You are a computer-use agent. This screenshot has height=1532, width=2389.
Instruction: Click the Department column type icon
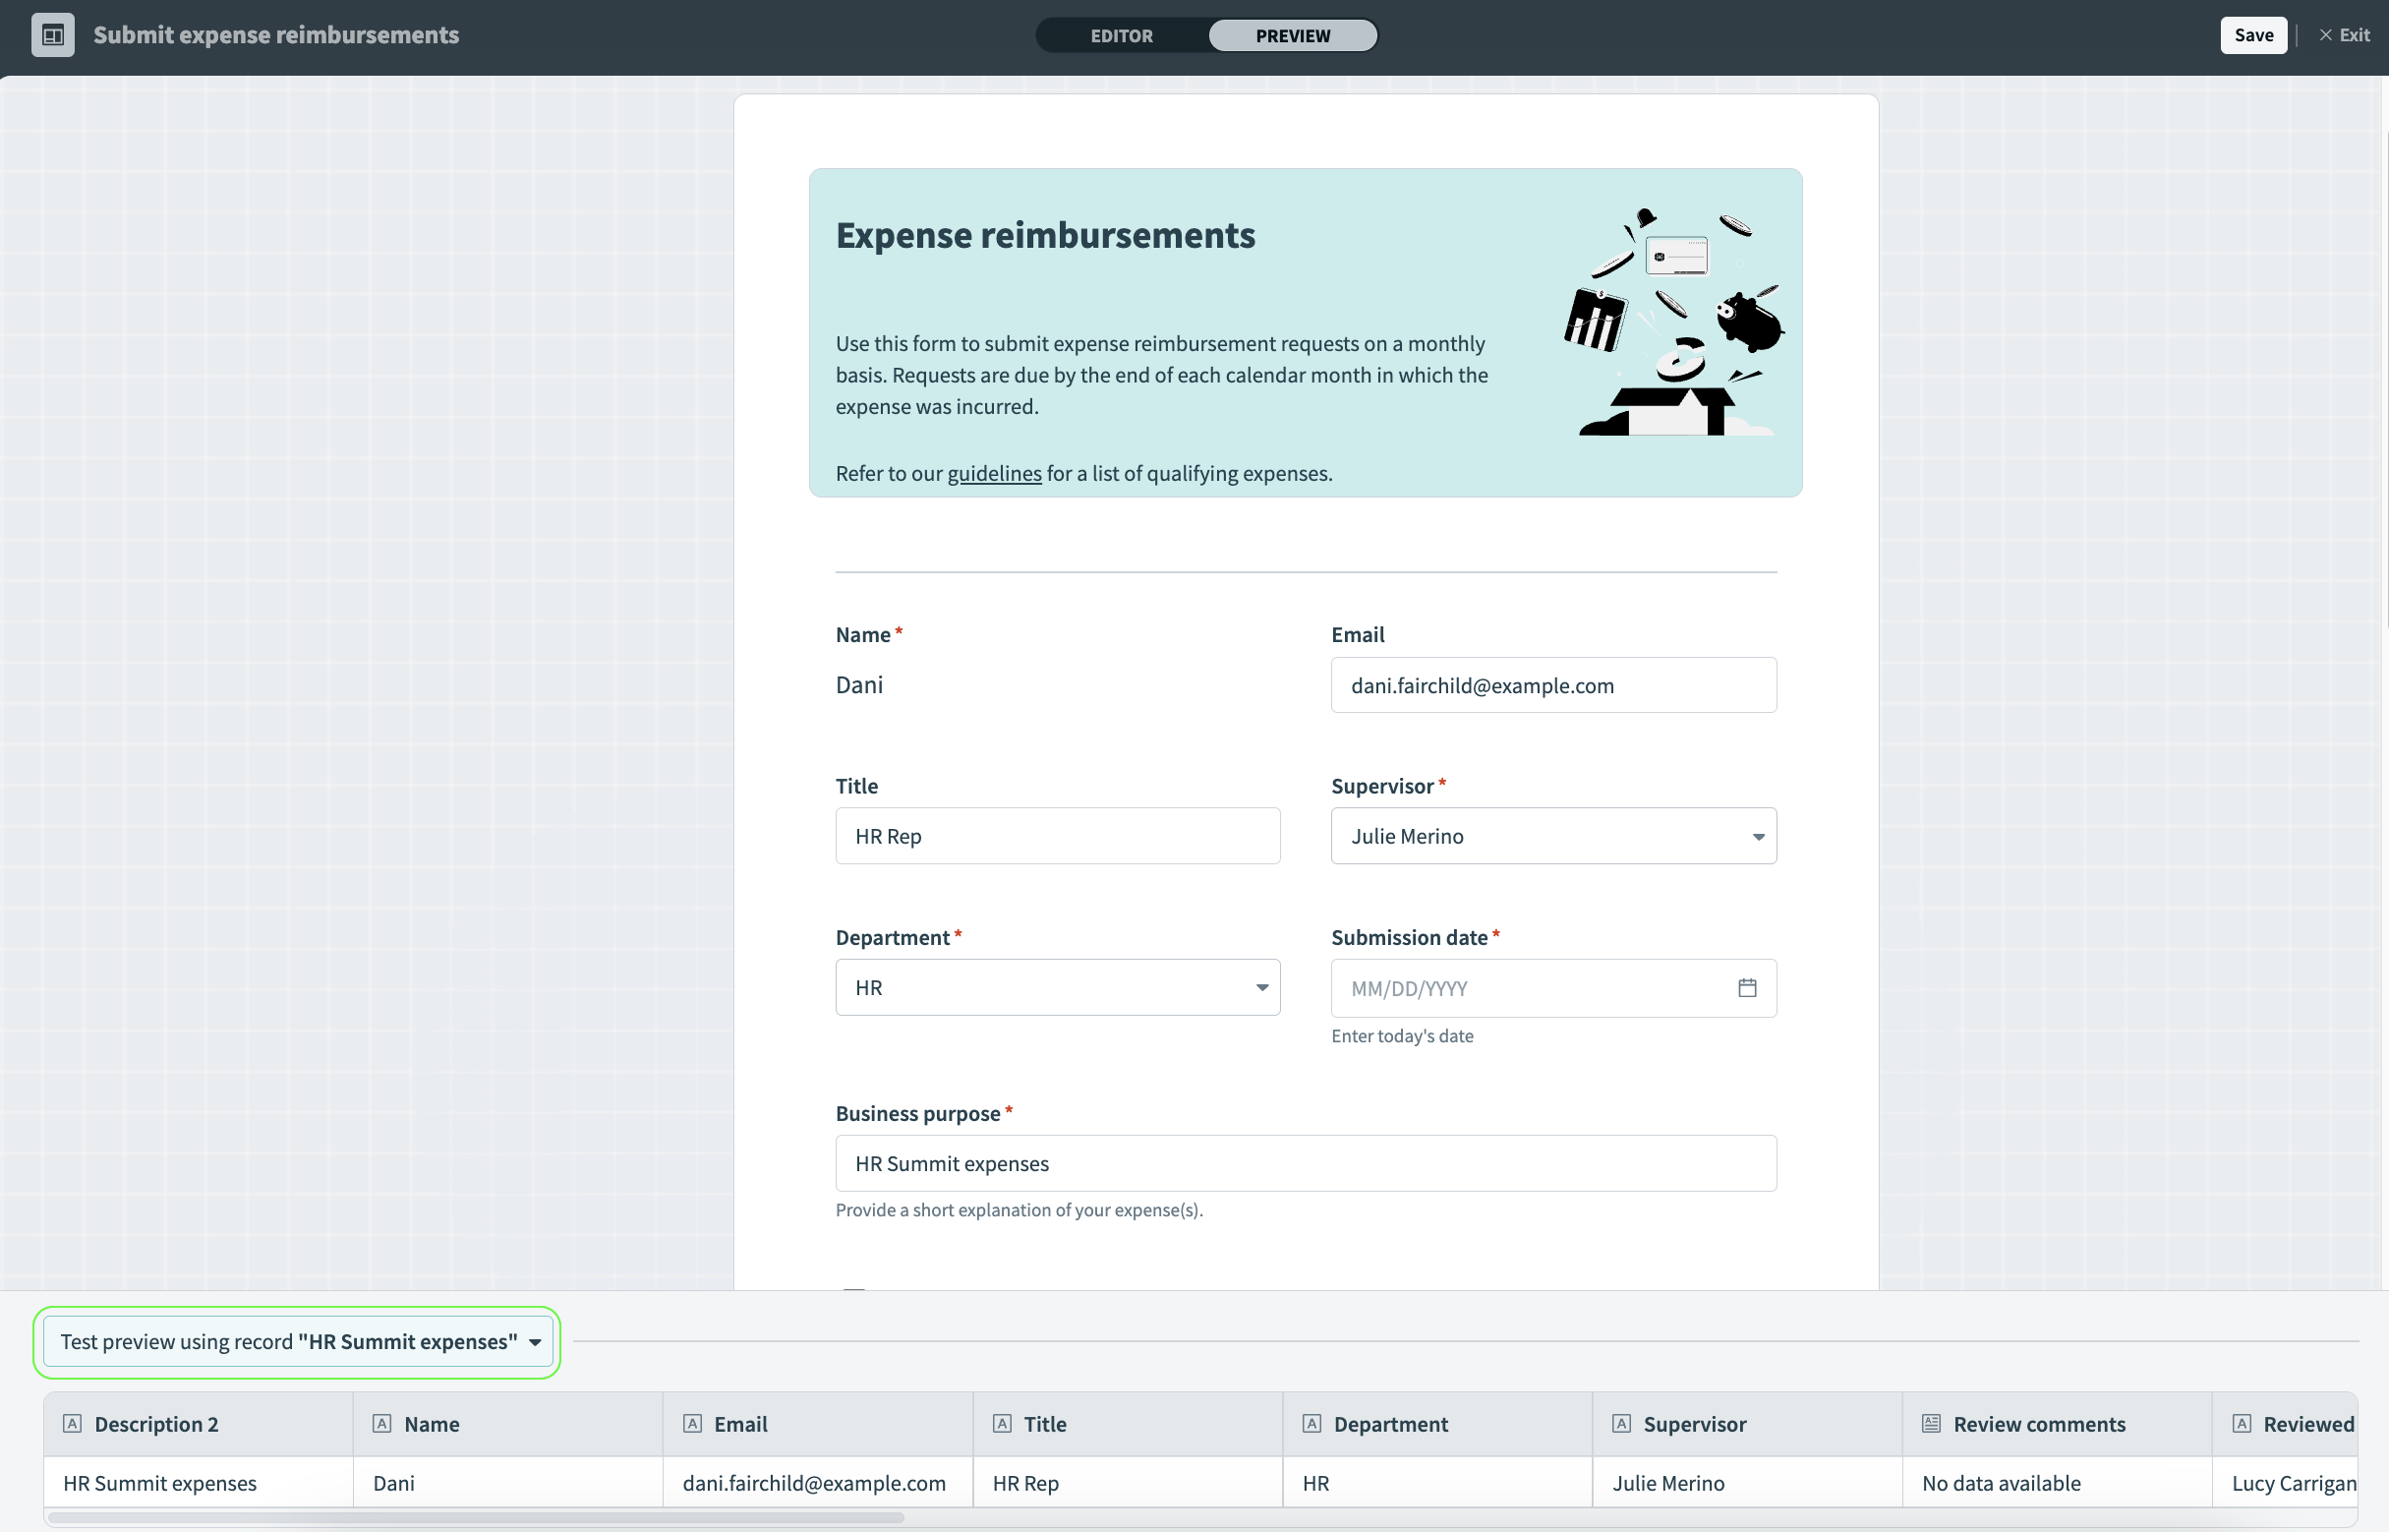tap(1311, 1424)
